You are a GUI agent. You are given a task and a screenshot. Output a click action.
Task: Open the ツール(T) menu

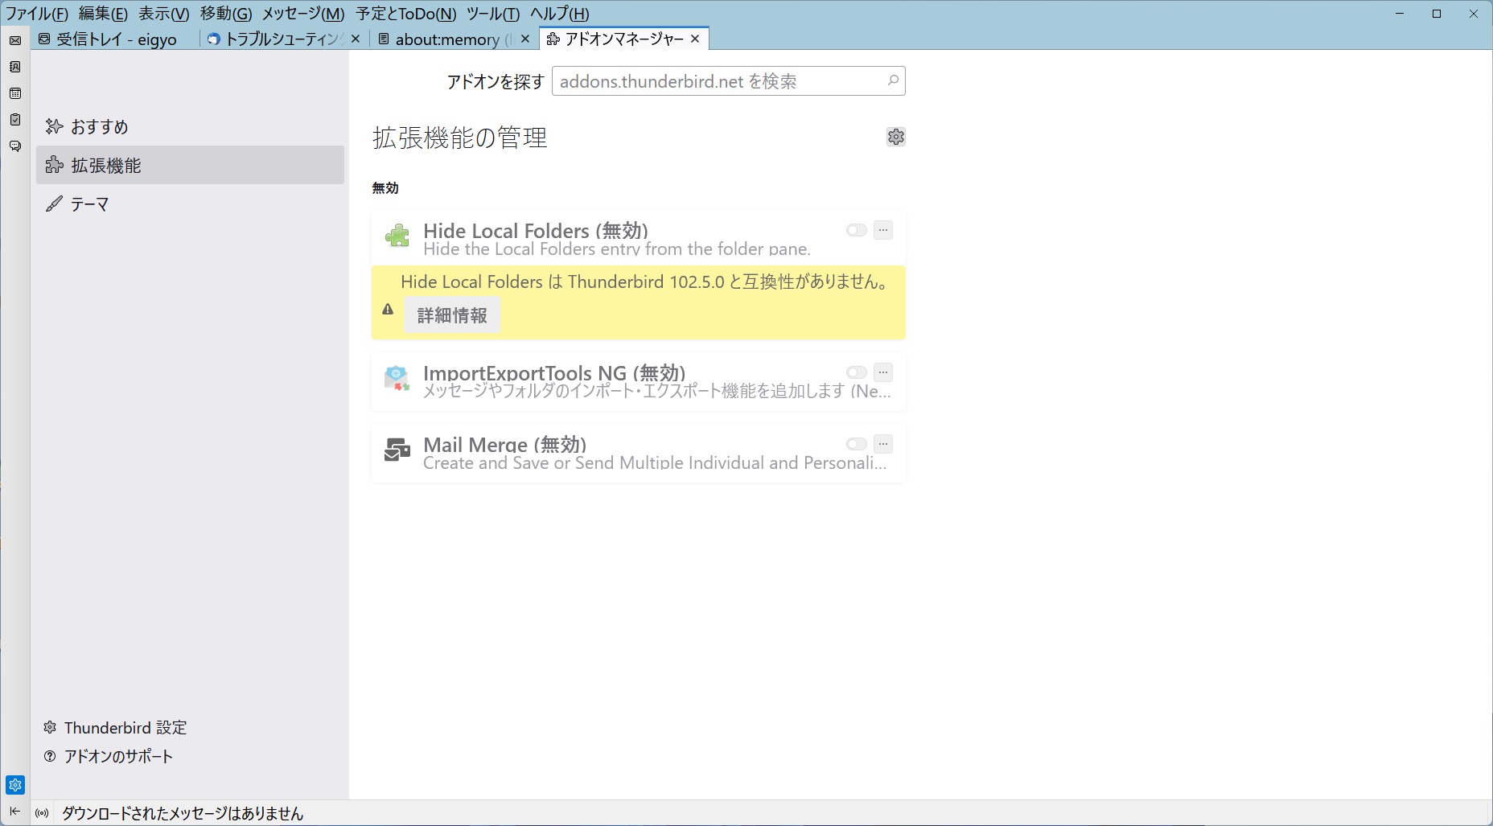[492, 14]
